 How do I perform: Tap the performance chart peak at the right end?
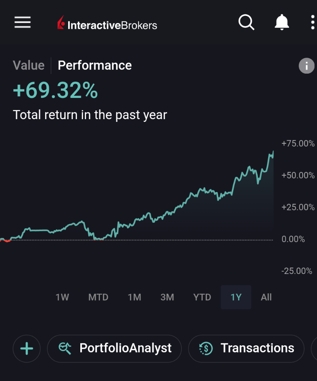click(273, 152)
